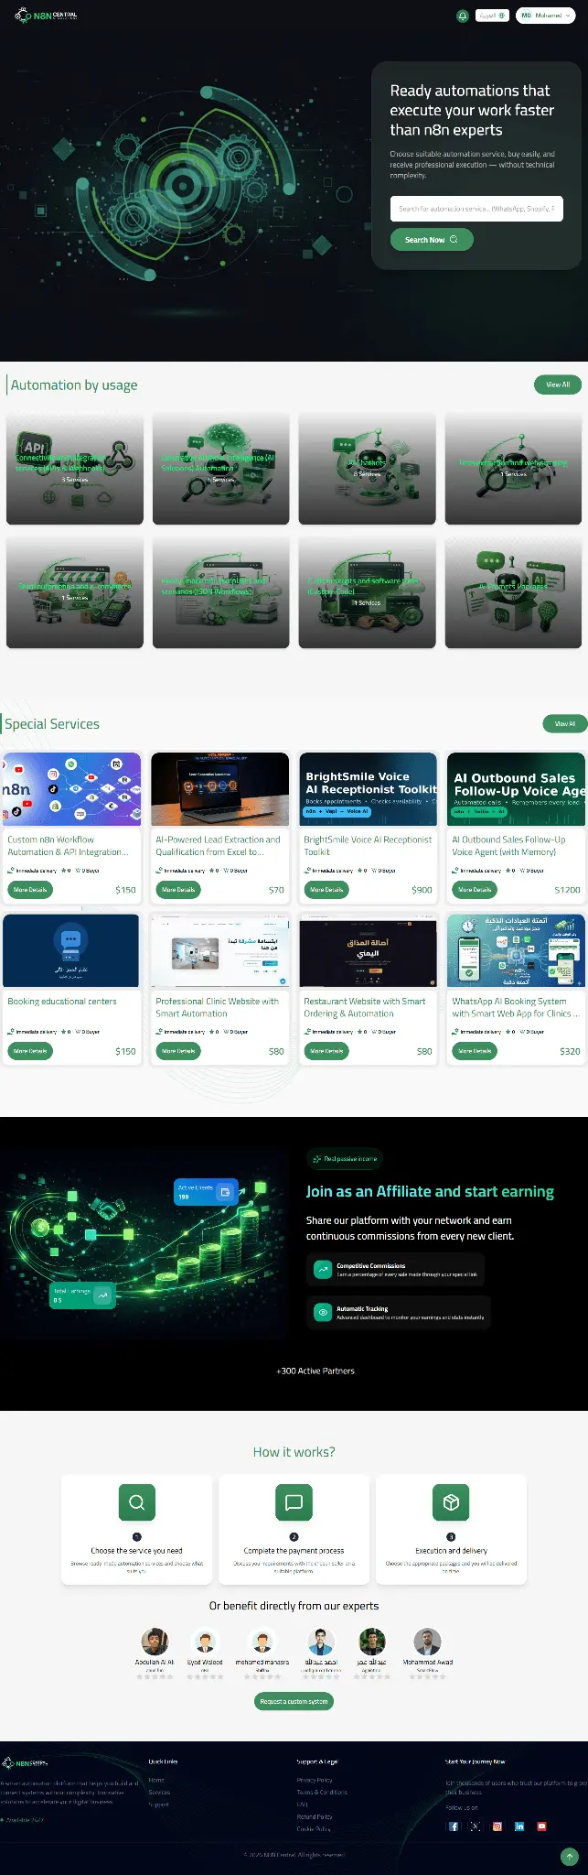Open the APIs & Webhooks connectivity category
This screenshot has width=588, height=1875.
point(75,469)
